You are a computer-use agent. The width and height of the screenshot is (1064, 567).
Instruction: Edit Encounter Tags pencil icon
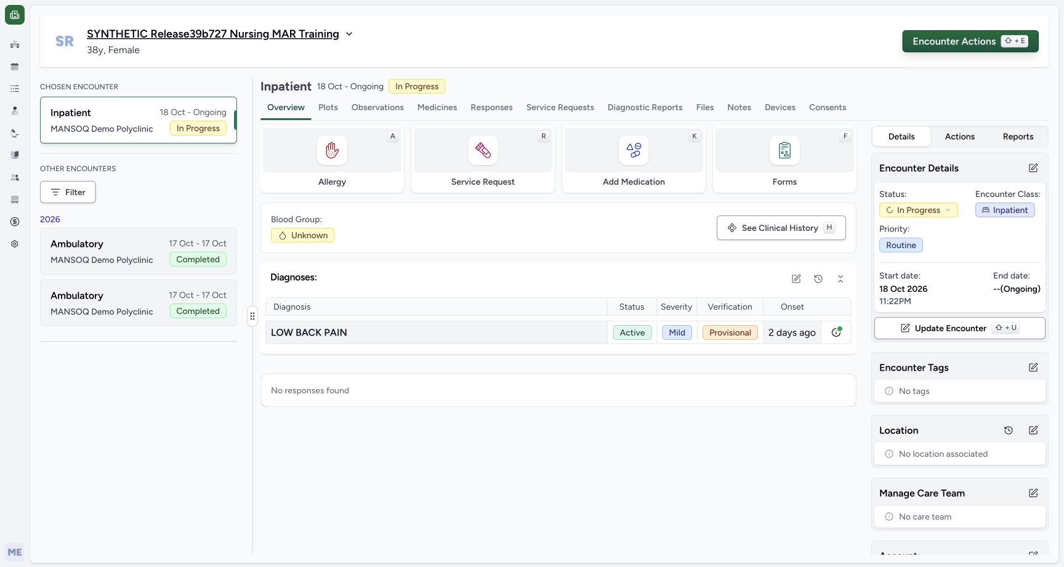coord(1033,368)
